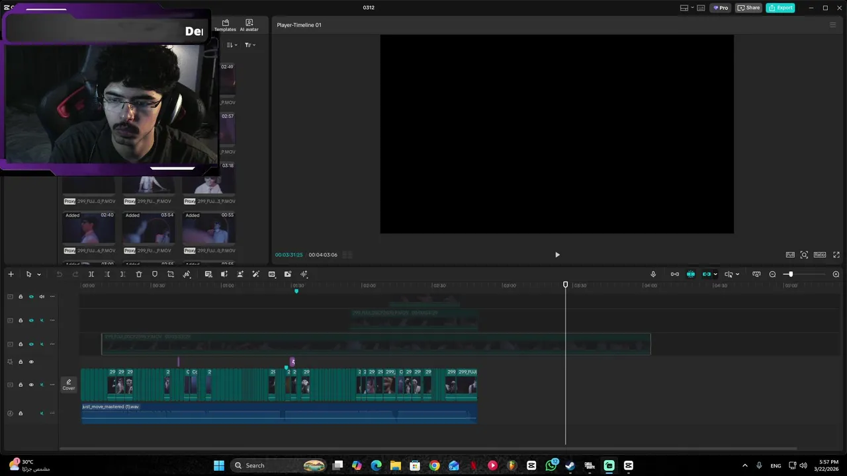Image resolution: width=847 pixels, height=476 pixels.
Task: Click the Undo arrow in timeline toolbar
Action: (59, 274)
